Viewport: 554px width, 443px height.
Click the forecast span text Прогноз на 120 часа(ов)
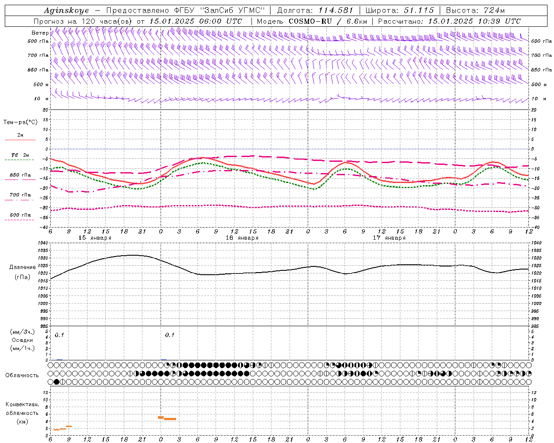click(83, 21)
